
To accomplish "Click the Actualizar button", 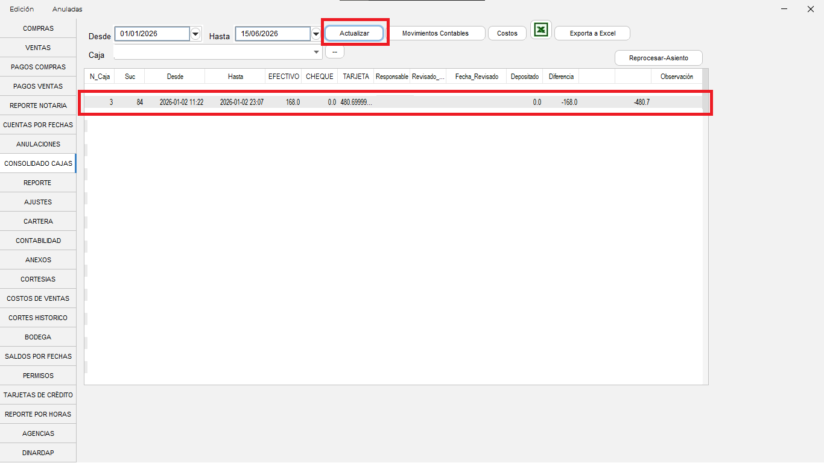I will click(355, 33).
